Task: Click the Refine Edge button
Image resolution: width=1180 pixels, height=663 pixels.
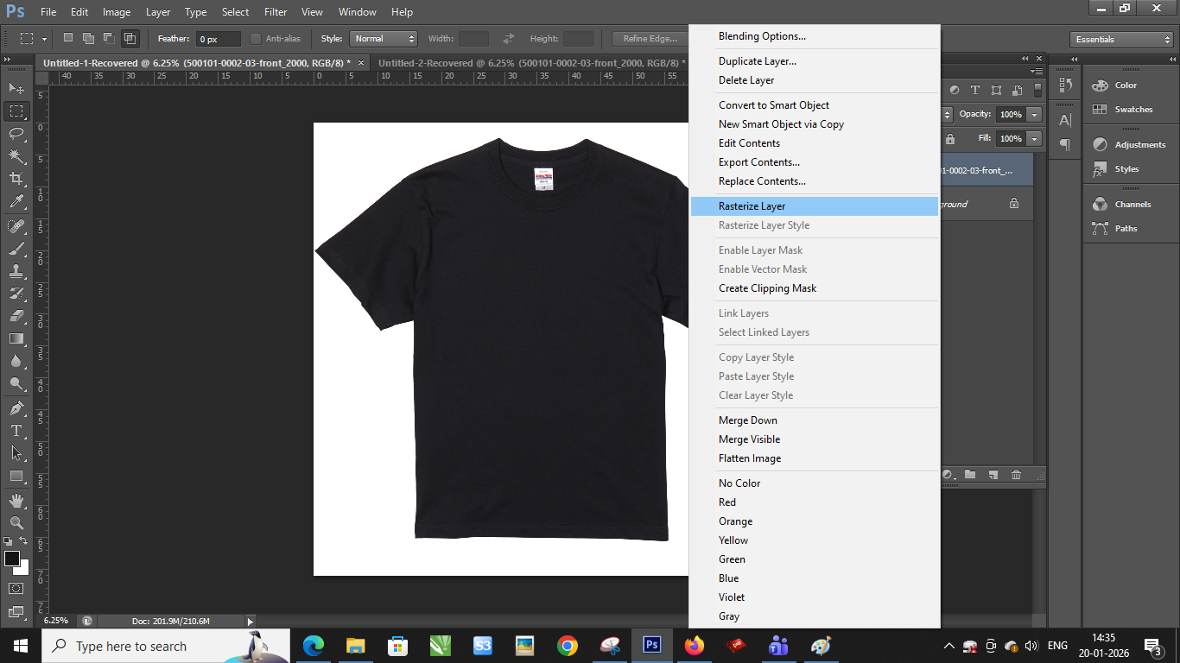Action: (650, 39)
